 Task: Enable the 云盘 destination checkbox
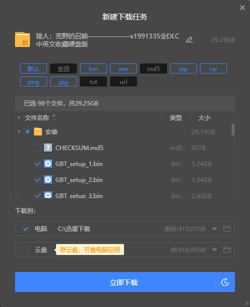coord(25,249)
